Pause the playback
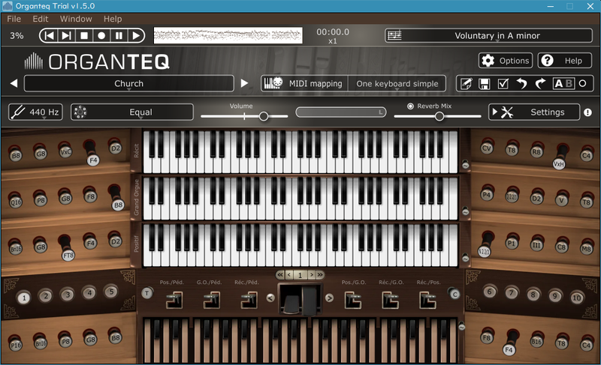Screen dimensions: 601x365 click(119, 35)
